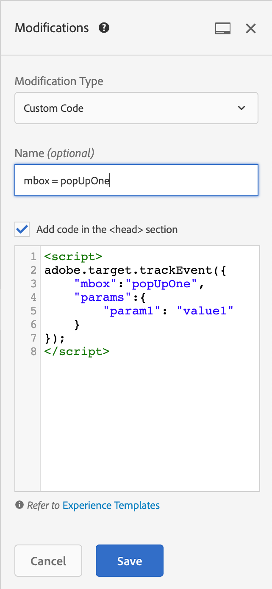Cancel the modification changes
Image resolution: width=272 pixels, height=589 pixels.
coord(48,560)
